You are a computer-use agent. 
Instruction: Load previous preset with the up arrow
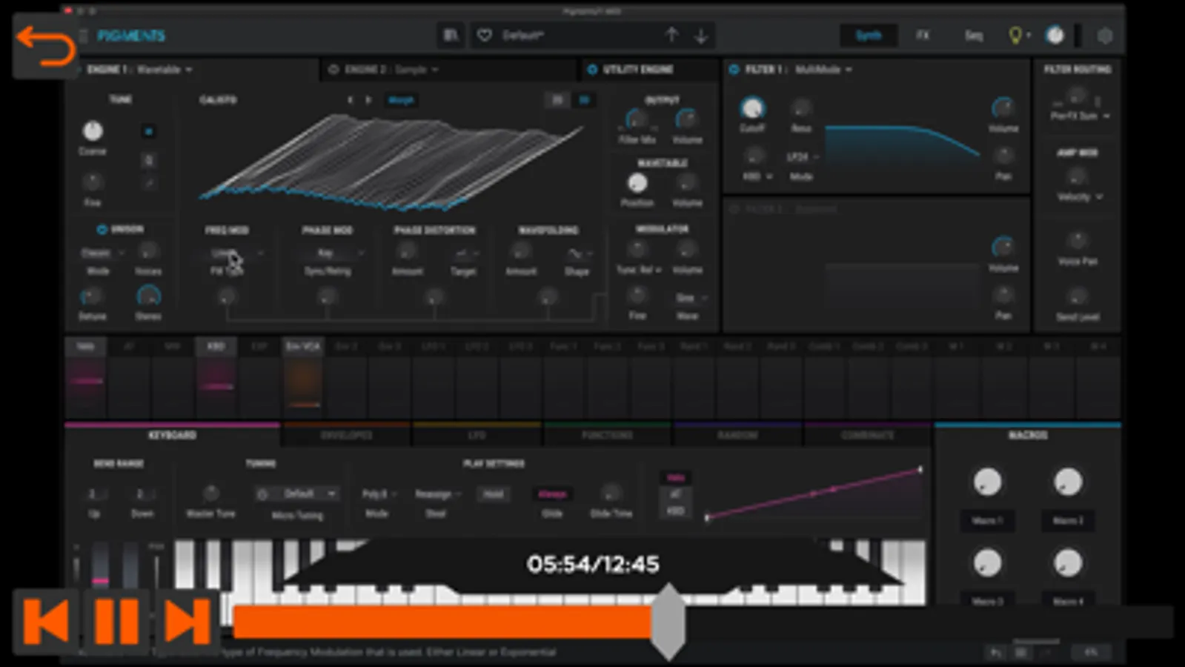pyautogui.click(x=671, y=35)
